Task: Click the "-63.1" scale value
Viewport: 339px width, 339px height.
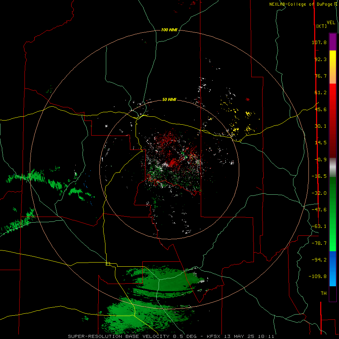Action: coord(319,226)
